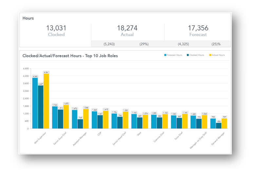Image resolution: width=256 pixels, height=177 pixels.
Task: Click the dark teal Clocked Hours legend swatch
Action: click(x=188, y=55)
